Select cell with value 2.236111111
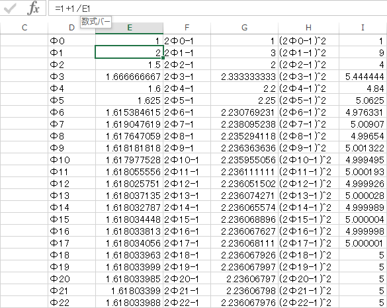Viewport: 387px width, 308px height. 244,171
